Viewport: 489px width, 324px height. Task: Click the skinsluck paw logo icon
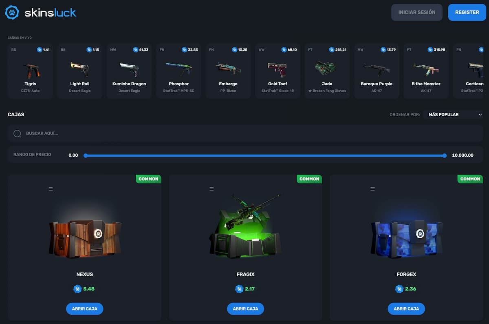(12, 12)
